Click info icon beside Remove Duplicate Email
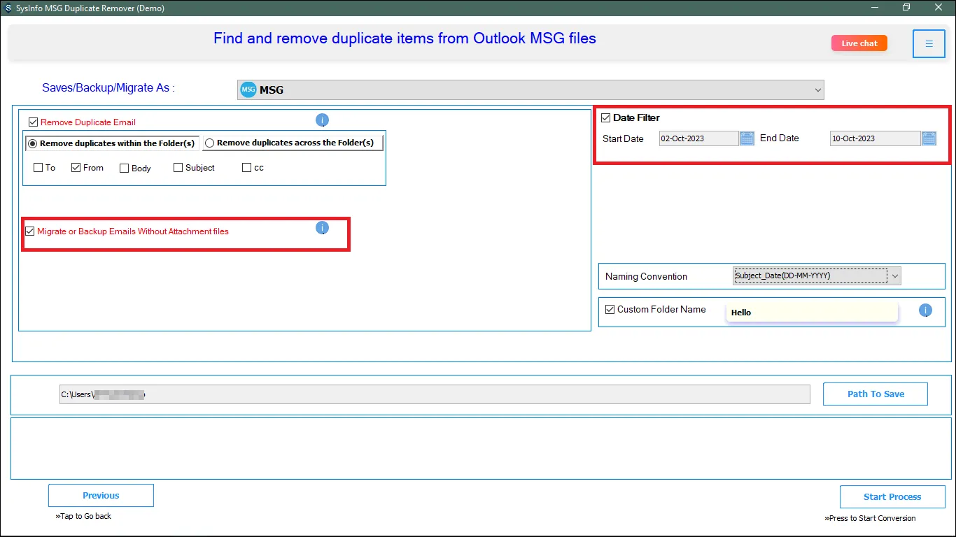 322,120
